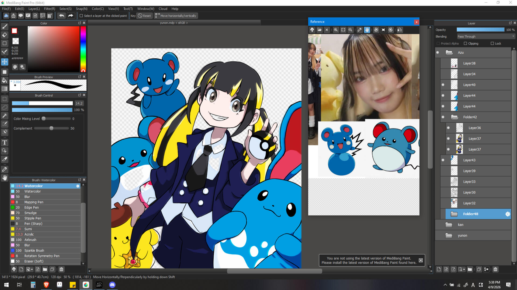Dismiss the MediBang update notification

pos(421,260)
